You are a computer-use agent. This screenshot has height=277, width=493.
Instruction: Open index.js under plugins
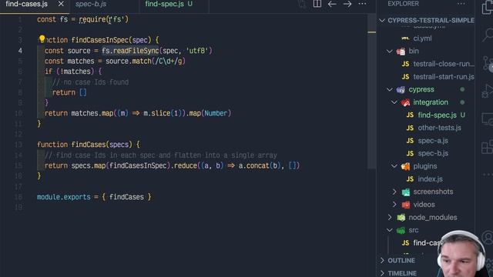tap(430, 179)
